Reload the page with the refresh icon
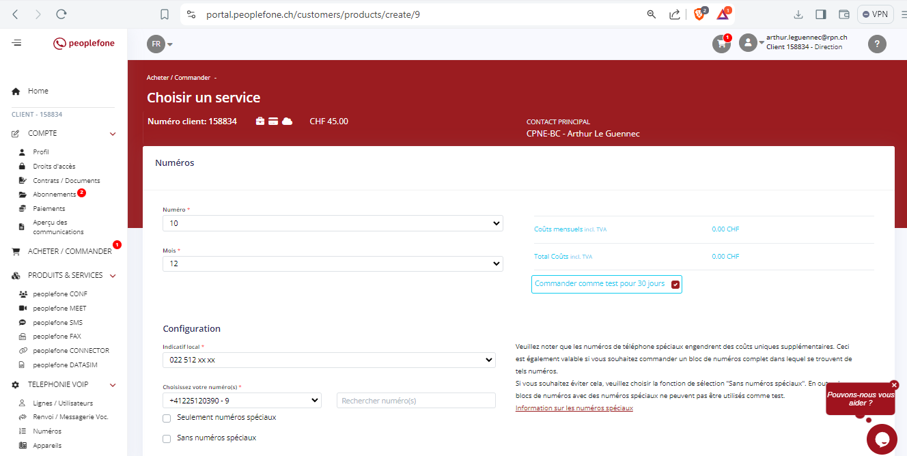Viewport: 907px width, 456px height. [61, 14]
